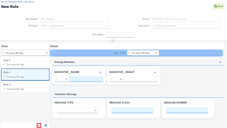This screenshot has width=227, height=128.
Task: Remove the MARASTOR__RAUBE attribute
Action: (x=100, y=72)
